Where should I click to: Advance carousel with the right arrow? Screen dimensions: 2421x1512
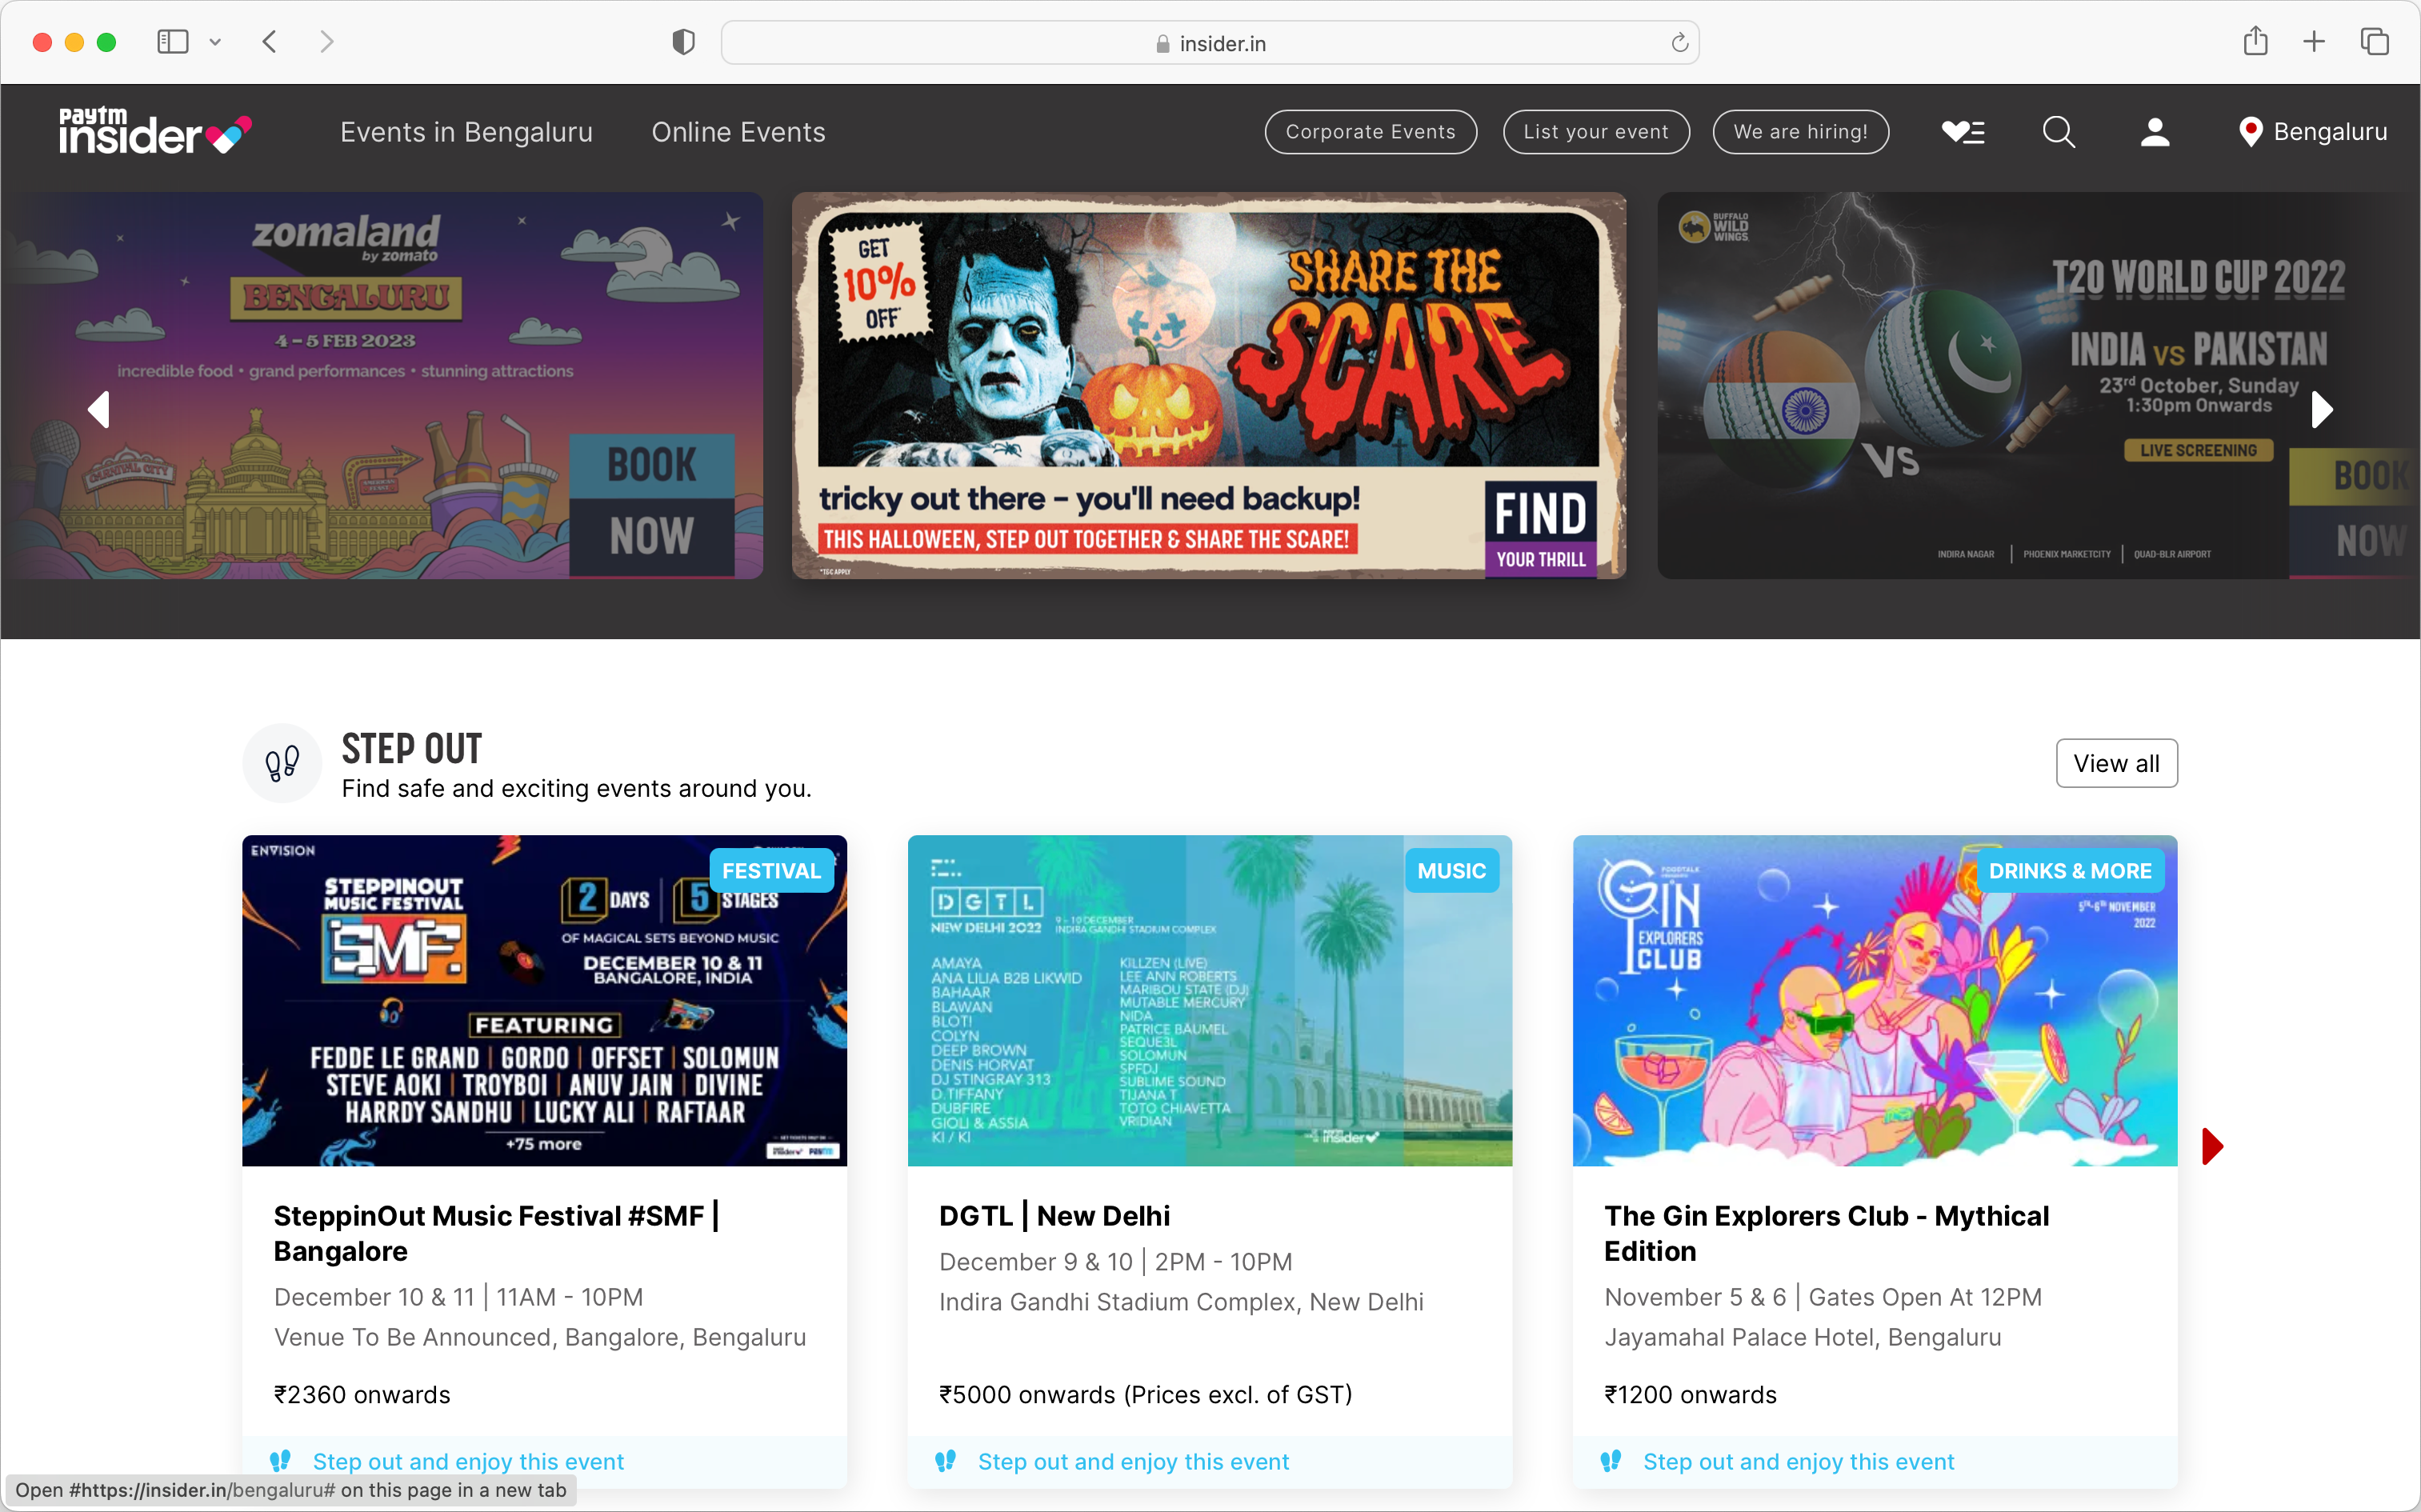(2322, 409)
